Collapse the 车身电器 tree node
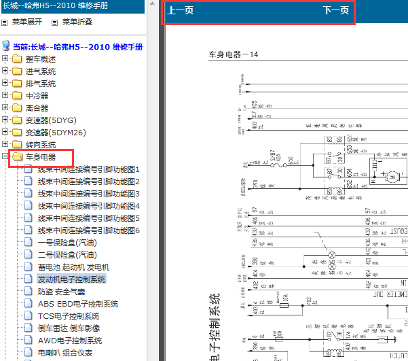 [5, 156]
